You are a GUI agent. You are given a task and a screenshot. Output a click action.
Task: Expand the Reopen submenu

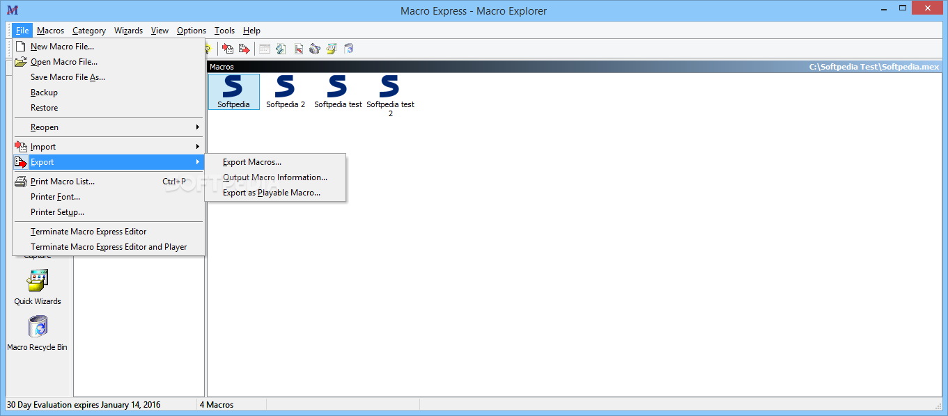coord(108,127)
